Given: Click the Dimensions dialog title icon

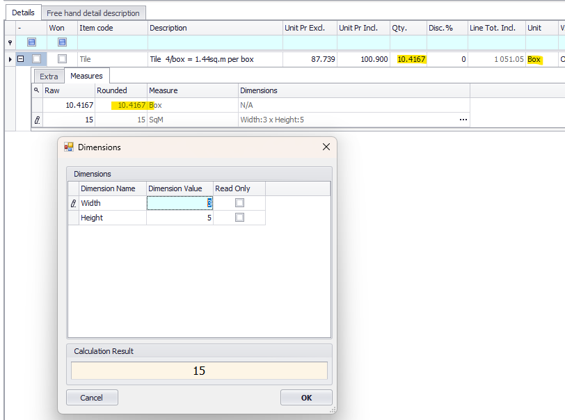Looking at the screenshot, I should point(69,147).
